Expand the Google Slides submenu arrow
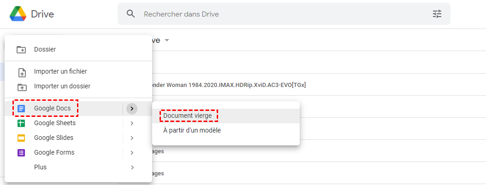 click(x=132, y=138)
